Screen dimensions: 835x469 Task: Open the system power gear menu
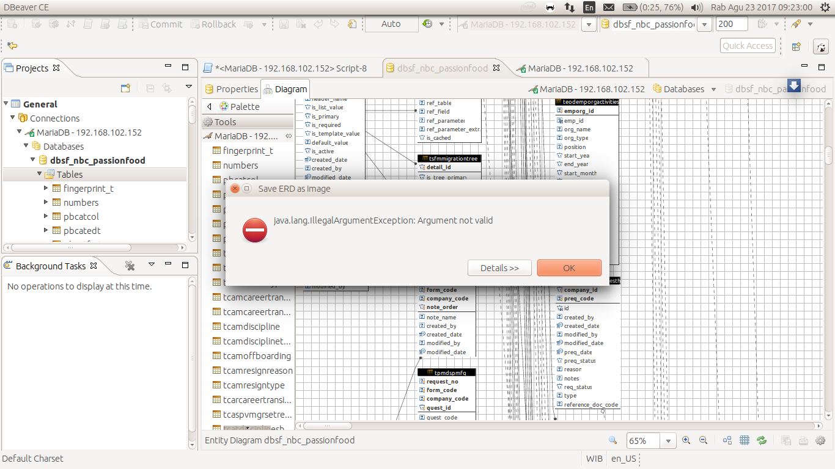coord(825,7)
